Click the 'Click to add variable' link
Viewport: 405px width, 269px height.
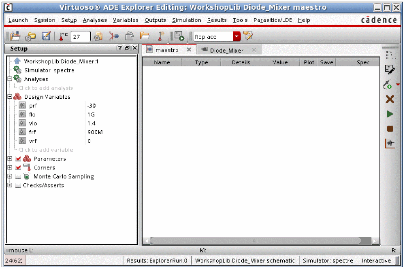46,150
